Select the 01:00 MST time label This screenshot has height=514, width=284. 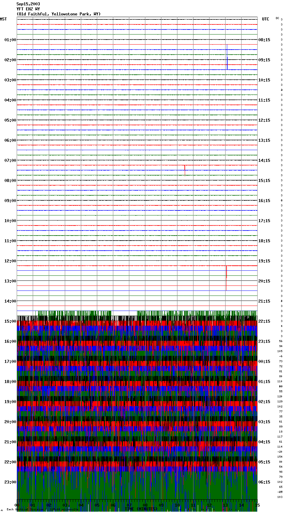click(x=10, y=40)
